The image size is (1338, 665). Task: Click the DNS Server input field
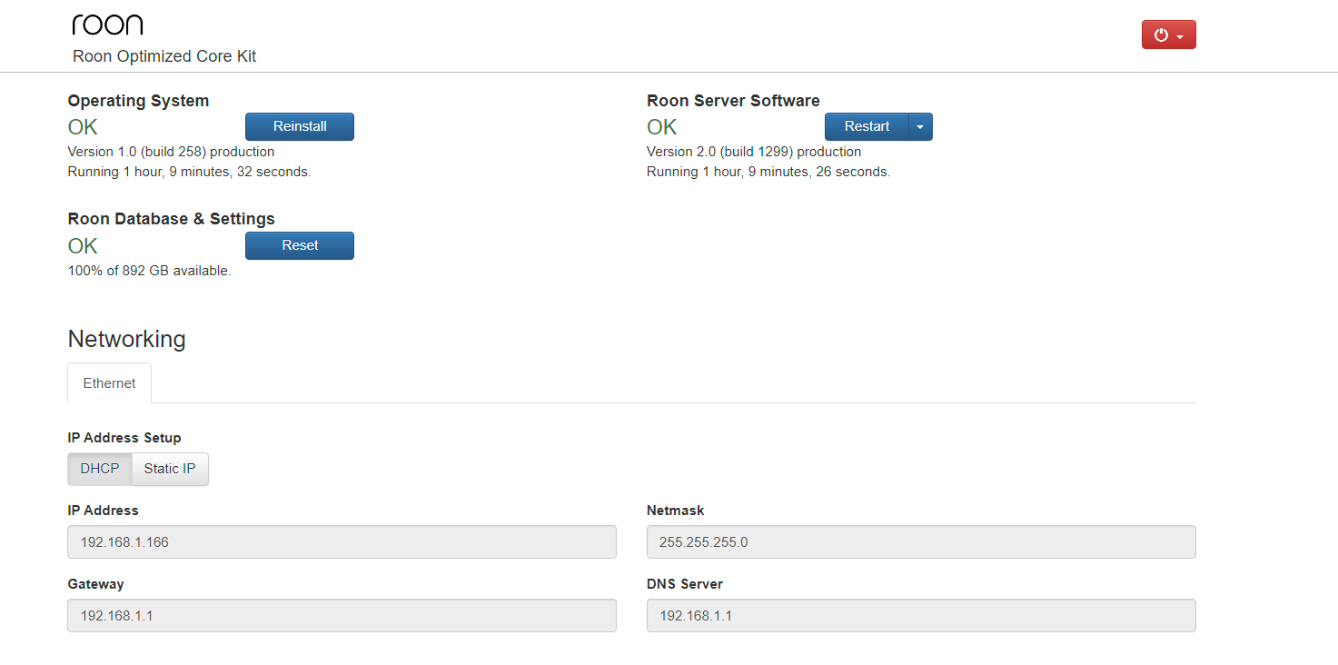pyautogui.click(x=921, y=616)
